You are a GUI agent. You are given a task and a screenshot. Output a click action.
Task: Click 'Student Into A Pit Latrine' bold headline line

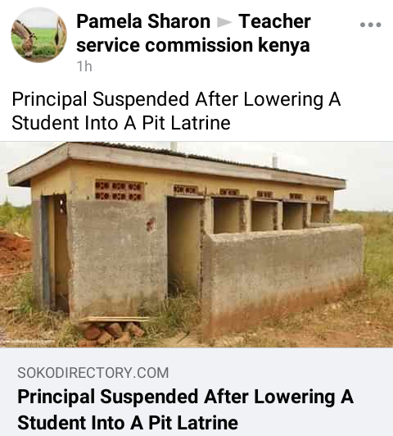[128, 423]
